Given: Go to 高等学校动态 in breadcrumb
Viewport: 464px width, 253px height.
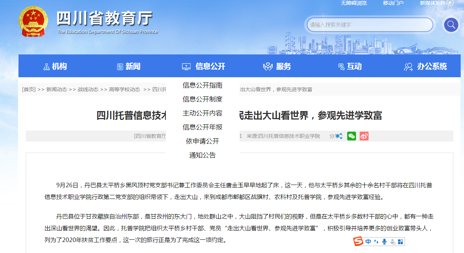Looking at the screenshot, I should click(x=125, y=89).
